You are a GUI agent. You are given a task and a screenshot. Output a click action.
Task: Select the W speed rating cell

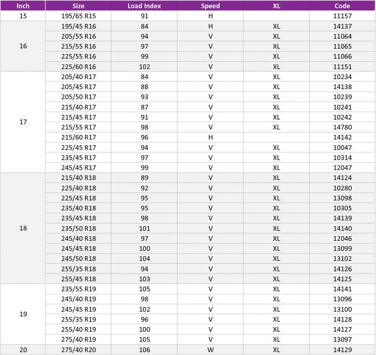click(210, 350)
